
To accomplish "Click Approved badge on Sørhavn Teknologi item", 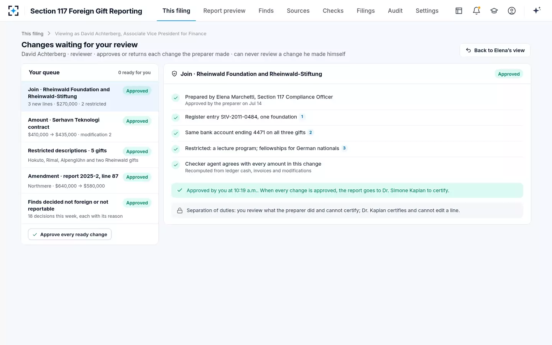I will coord(137,121).
